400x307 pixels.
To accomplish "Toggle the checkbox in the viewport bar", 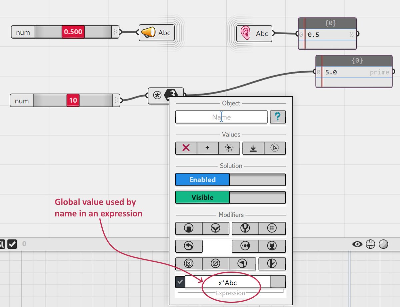I will click(x=12, y=244).
